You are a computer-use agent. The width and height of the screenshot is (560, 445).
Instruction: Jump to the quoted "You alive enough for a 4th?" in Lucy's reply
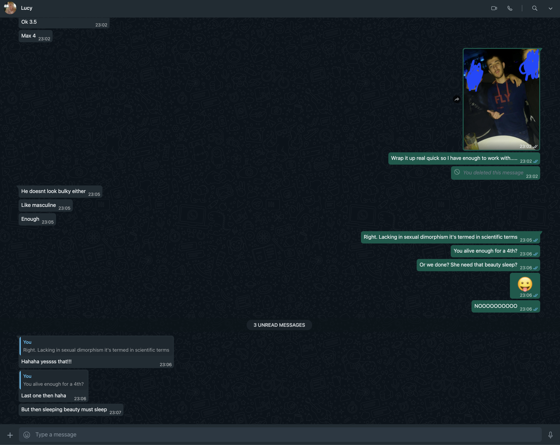(x=54, y=380)
